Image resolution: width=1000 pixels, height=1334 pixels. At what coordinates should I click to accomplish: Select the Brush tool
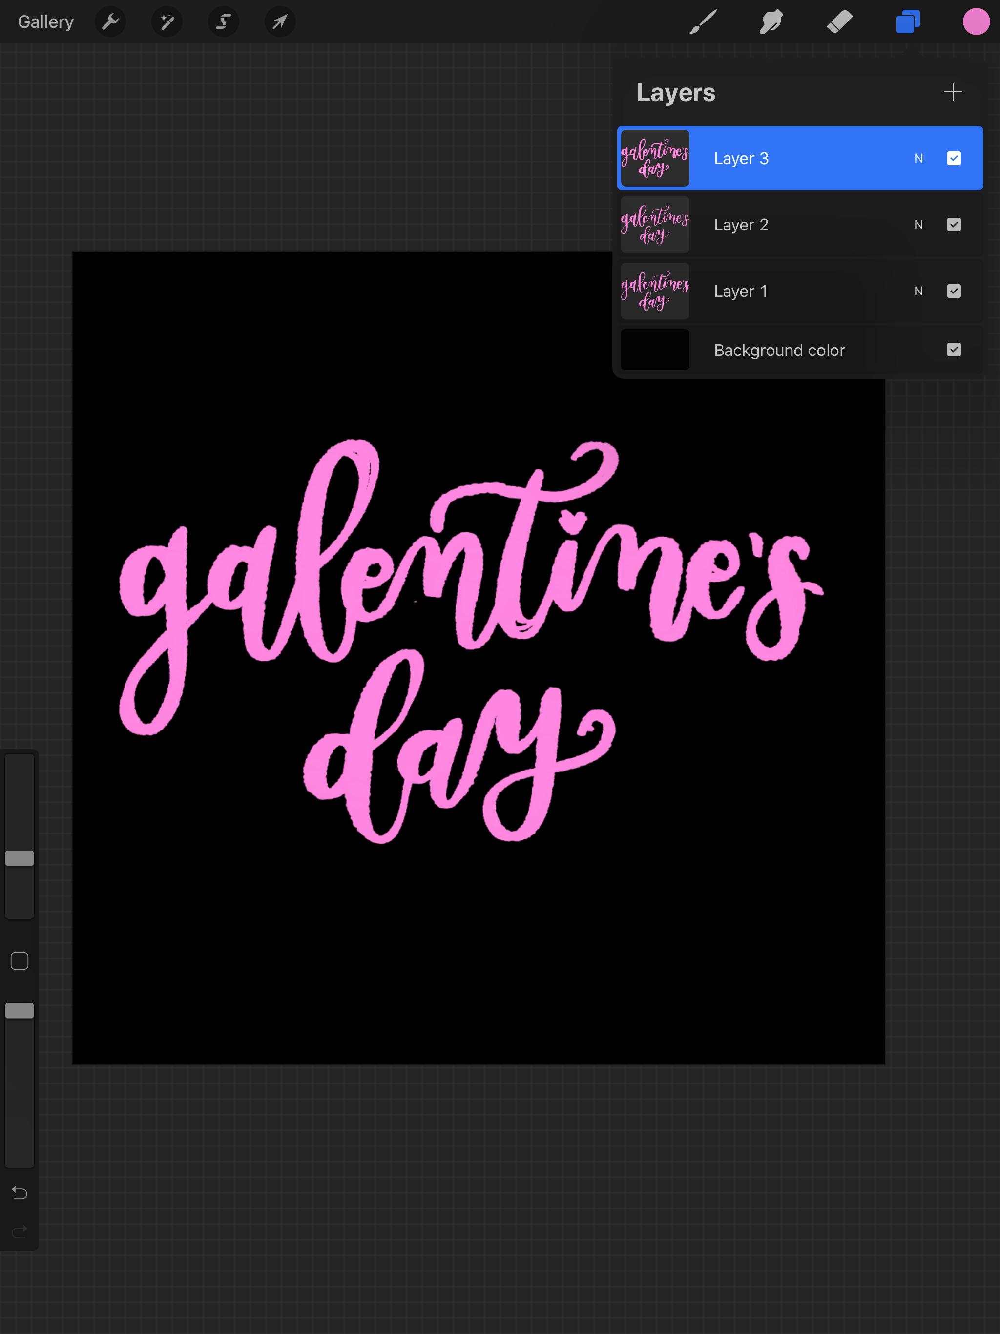(703, 22)
